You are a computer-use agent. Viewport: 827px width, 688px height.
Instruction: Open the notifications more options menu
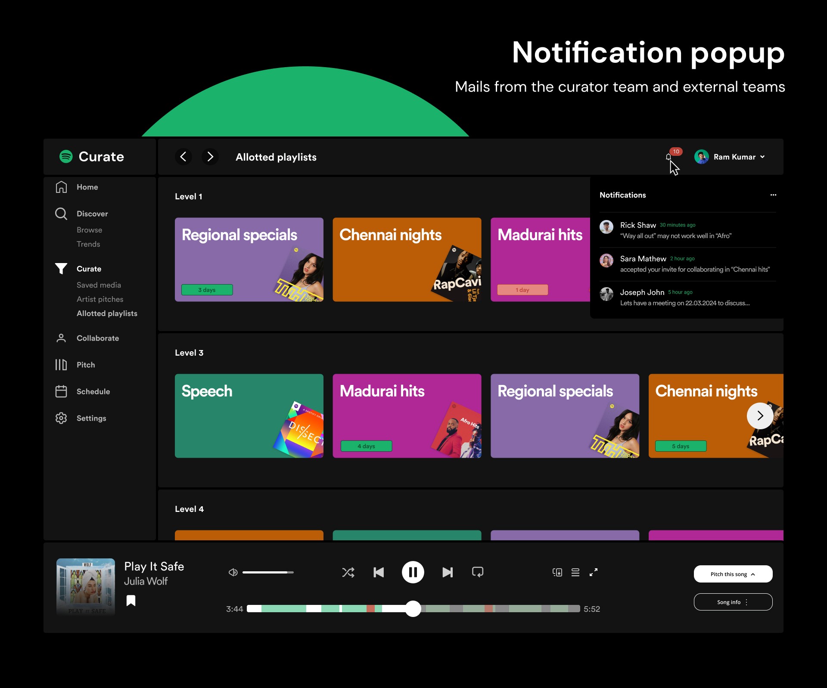point(773,195)
